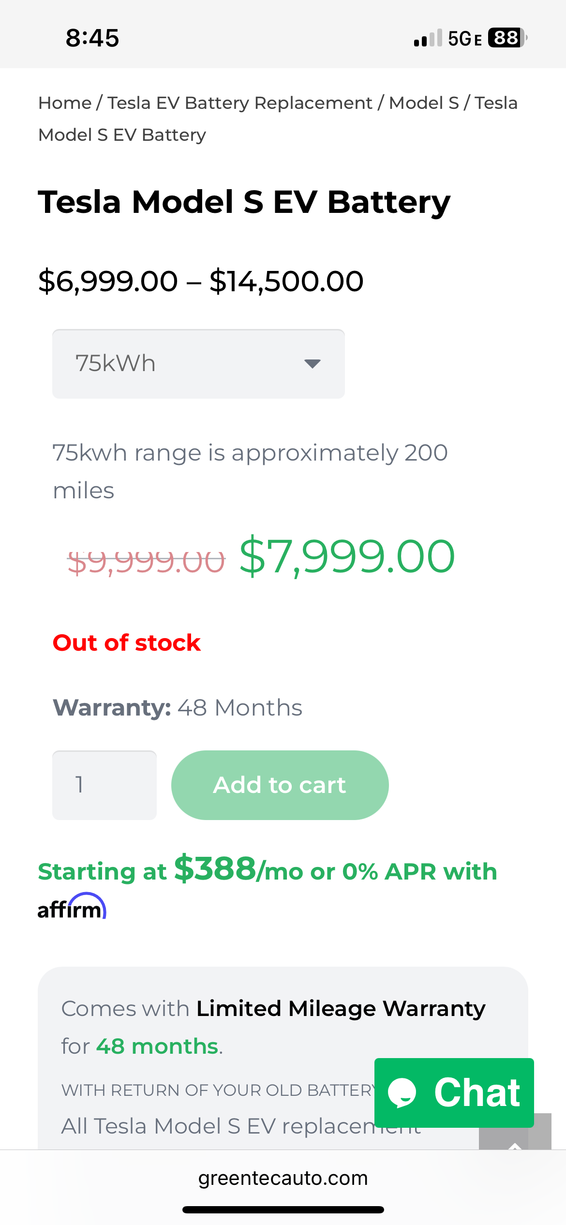566x1225 pixels.
Task: Tap the 8:45 clock in status bar
Action: coord(92,38)
